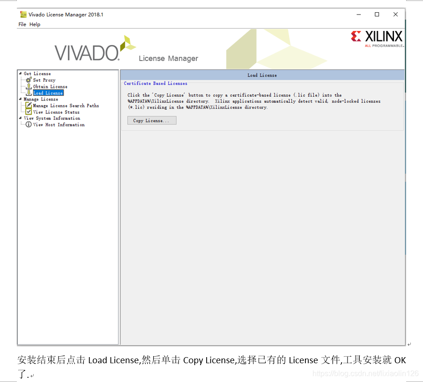
Task: Minimize the Vivado License Manager window
Action: pyautogui.click(x=358, y=15)
